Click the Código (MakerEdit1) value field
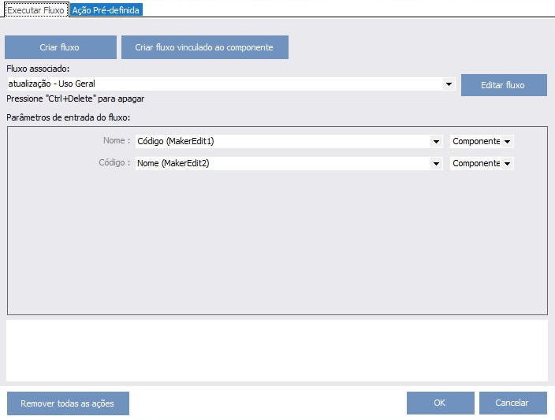 280,141
